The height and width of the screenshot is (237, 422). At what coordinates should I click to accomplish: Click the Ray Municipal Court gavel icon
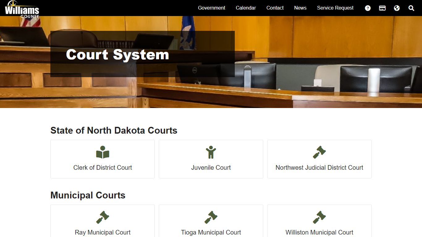click(x=103, y=217)
